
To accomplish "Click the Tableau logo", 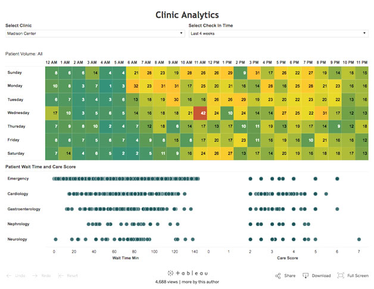I will pos(187,273).
